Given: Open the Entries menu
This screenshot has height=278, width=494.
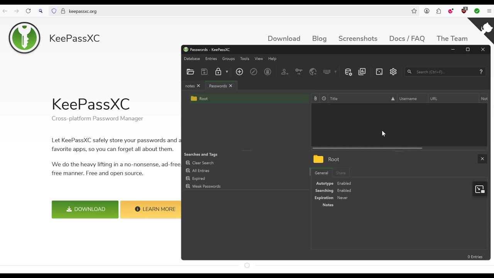Looking at the screenshot, I should coord(211,59).
